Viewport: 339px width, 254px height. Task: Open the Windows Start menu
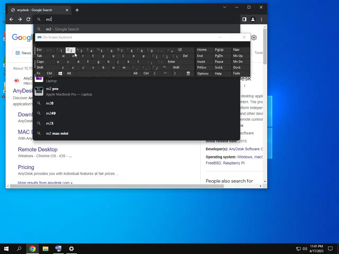(6, 249)
